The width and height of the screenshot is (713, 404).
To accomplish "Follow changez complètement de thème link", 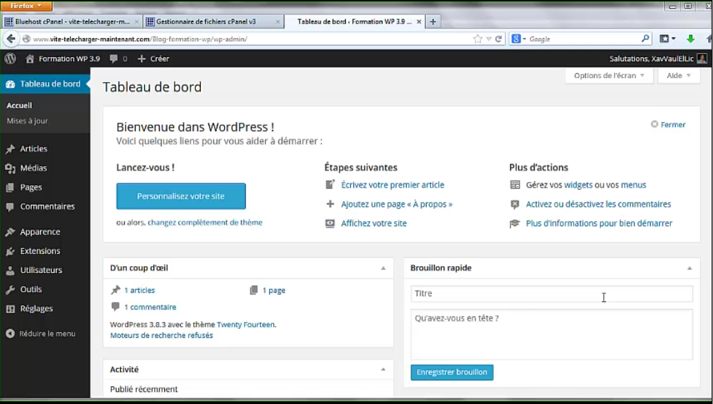I will 205,222.
